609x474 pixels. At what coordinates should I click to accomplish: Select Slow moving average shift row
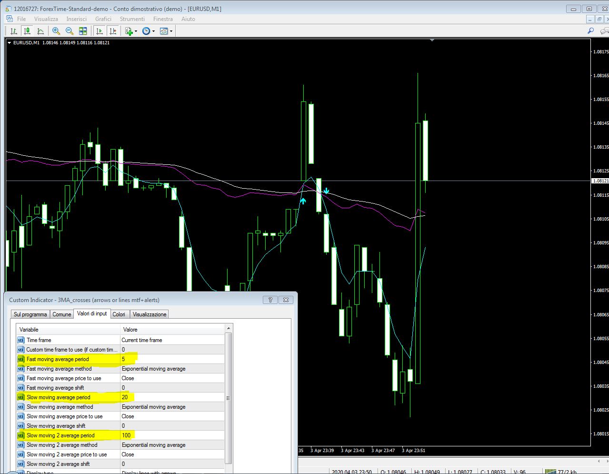[68, 426]
